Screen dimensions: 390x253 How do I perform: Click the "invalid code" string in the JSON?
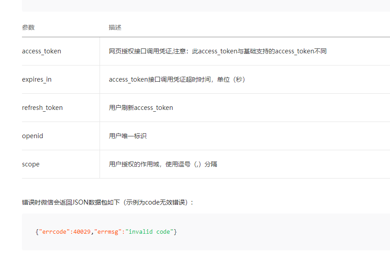149,232
